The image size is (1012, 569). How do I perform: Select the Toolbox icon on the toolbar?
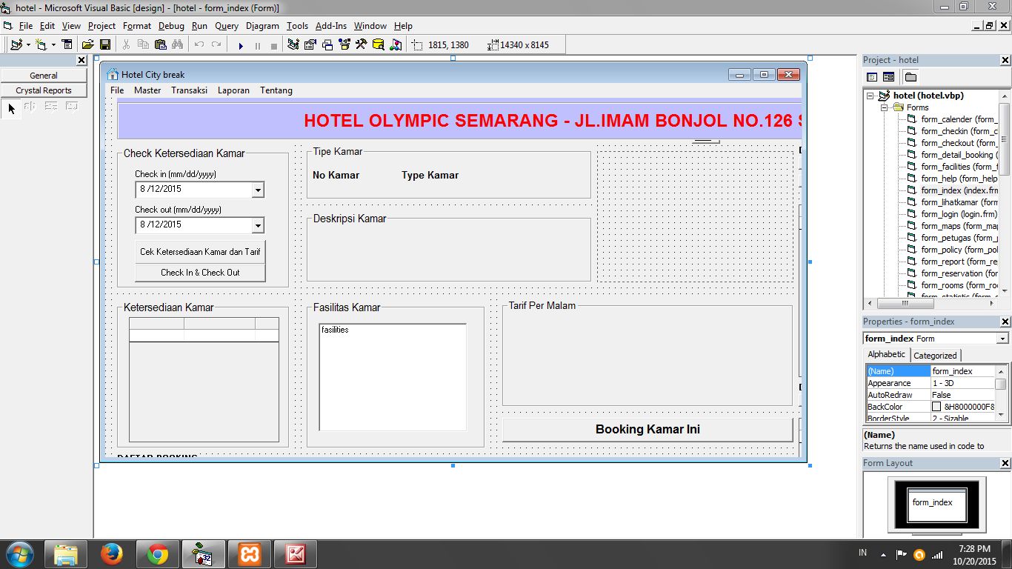click(362, 44)
